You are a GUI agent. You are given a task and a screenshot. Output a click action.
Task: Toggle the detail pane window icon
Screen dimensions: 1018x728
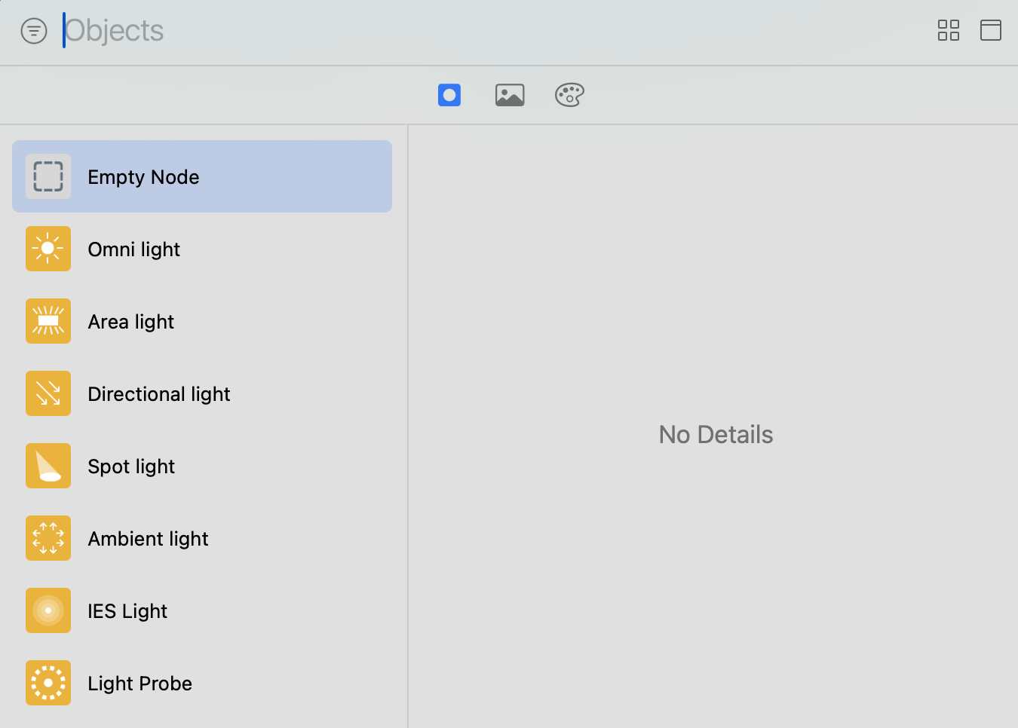(x=990, y=30)
